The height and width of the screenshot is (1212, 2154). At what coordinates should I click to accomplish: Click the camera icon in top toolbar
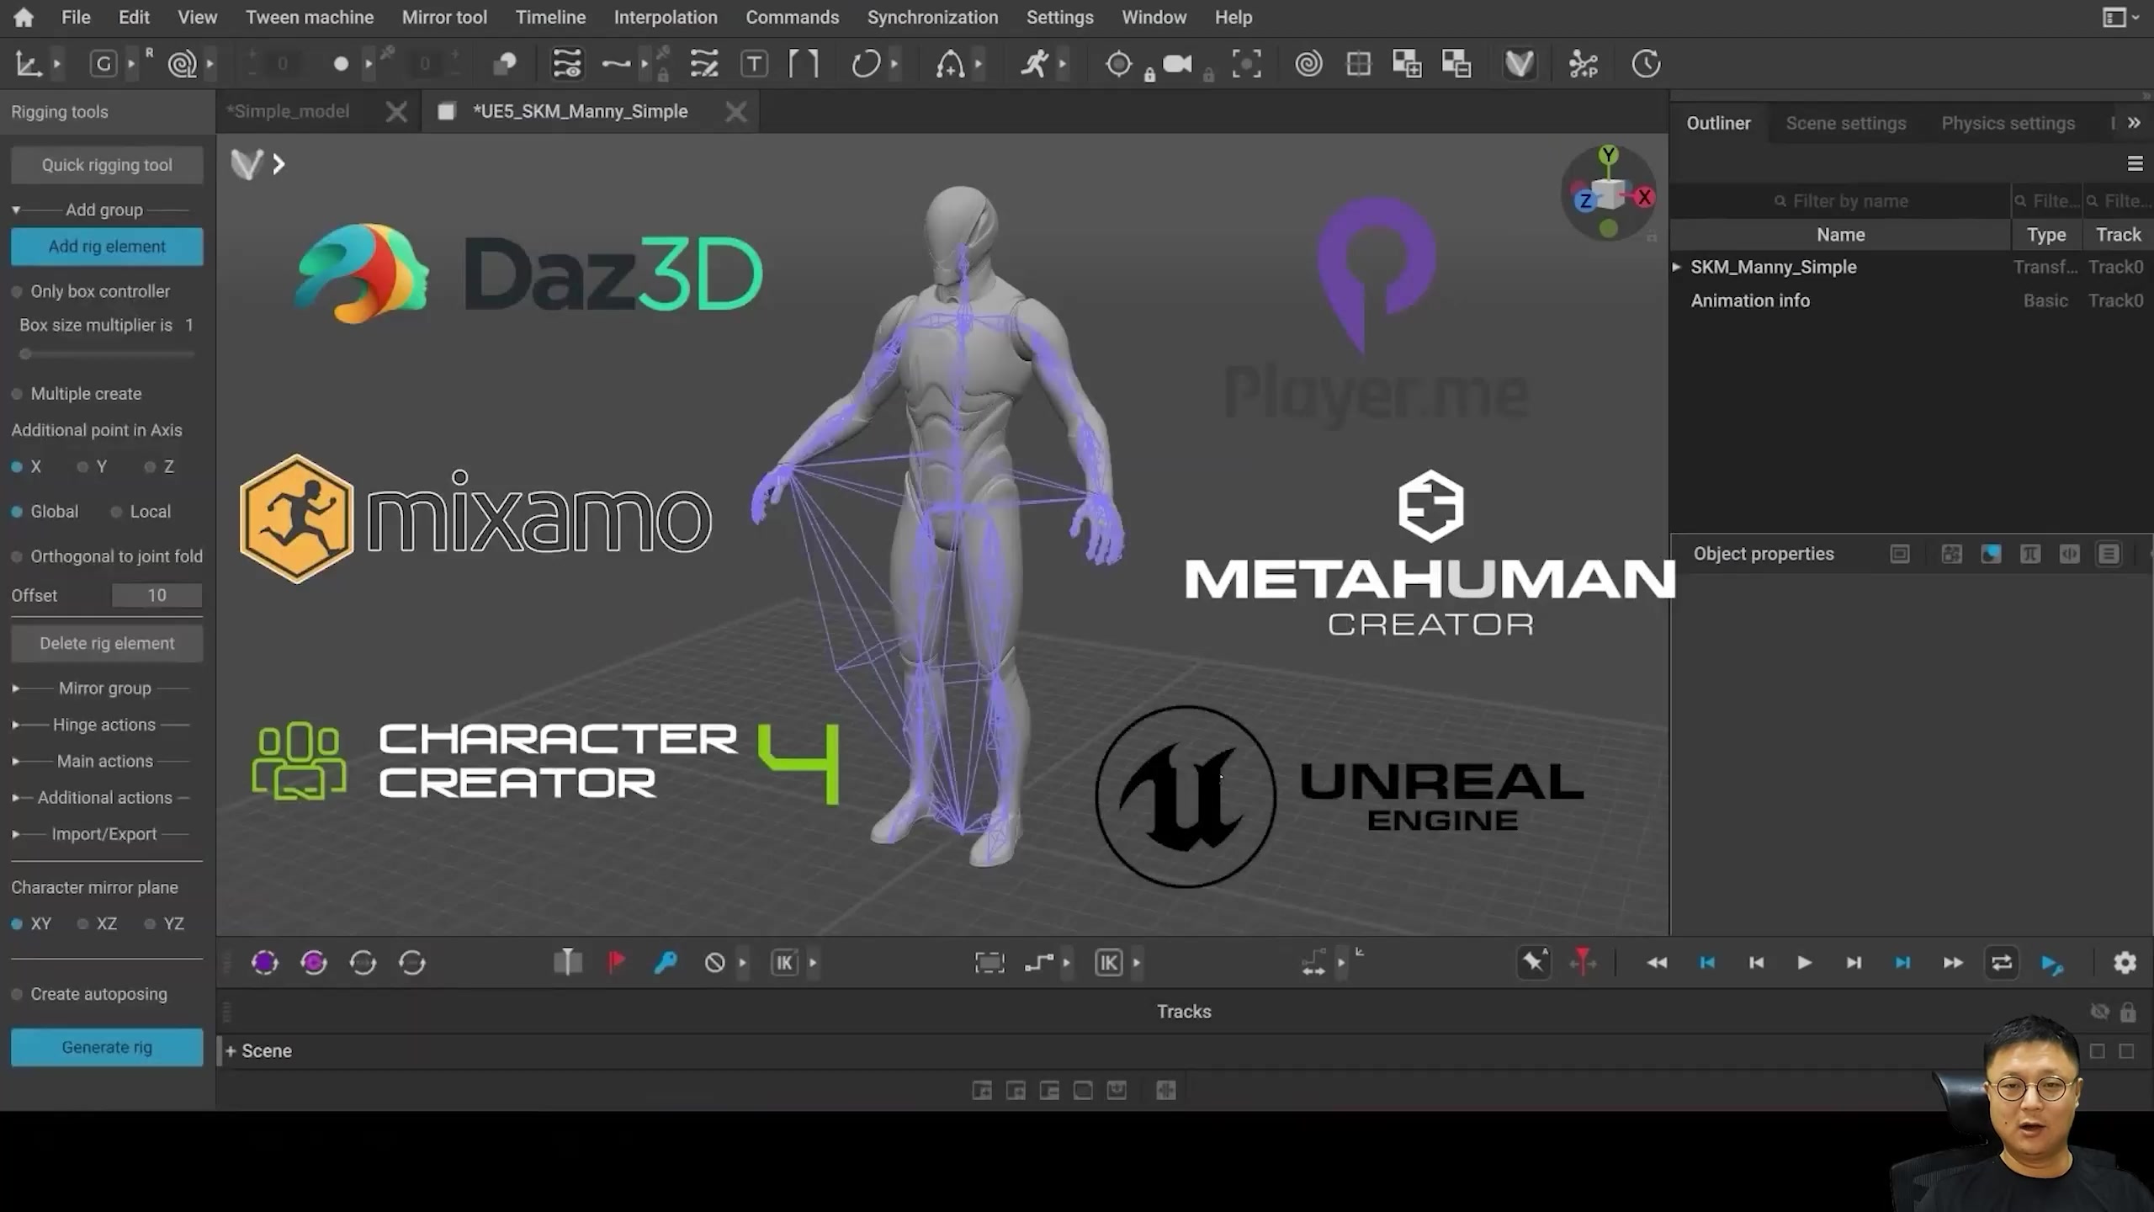click(1177, 64)
